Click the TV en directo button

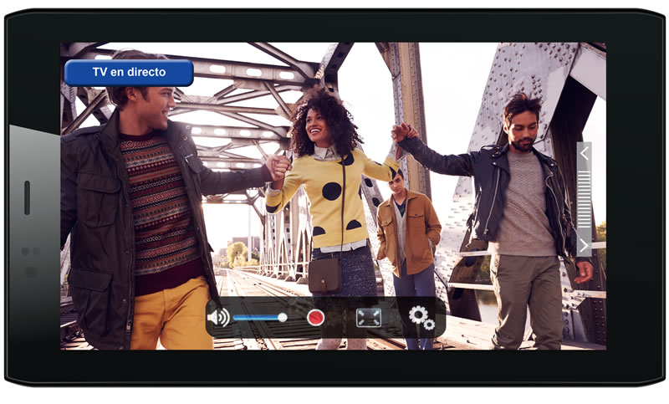click(129, 73)
